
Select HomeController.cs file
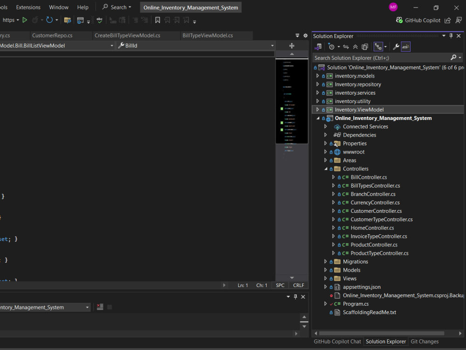(372, 228)
